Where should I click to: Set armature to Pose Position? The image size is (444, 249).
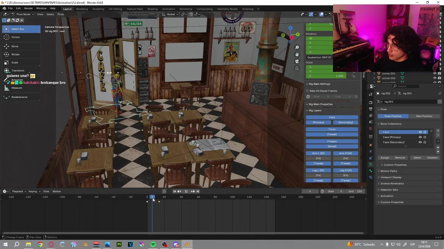point(393,116)
